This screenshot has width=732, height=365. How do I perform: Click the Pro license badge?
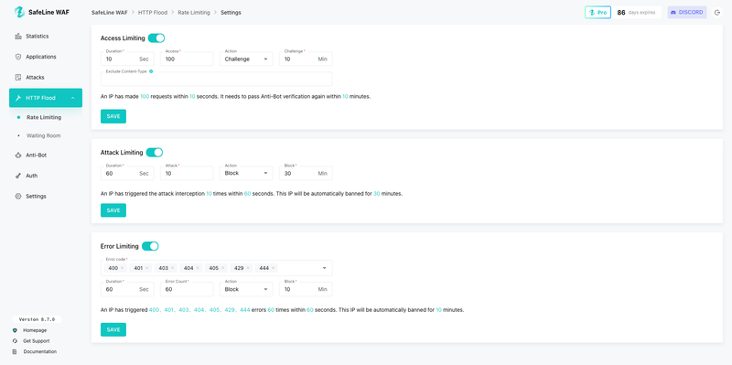coord(598,13)
